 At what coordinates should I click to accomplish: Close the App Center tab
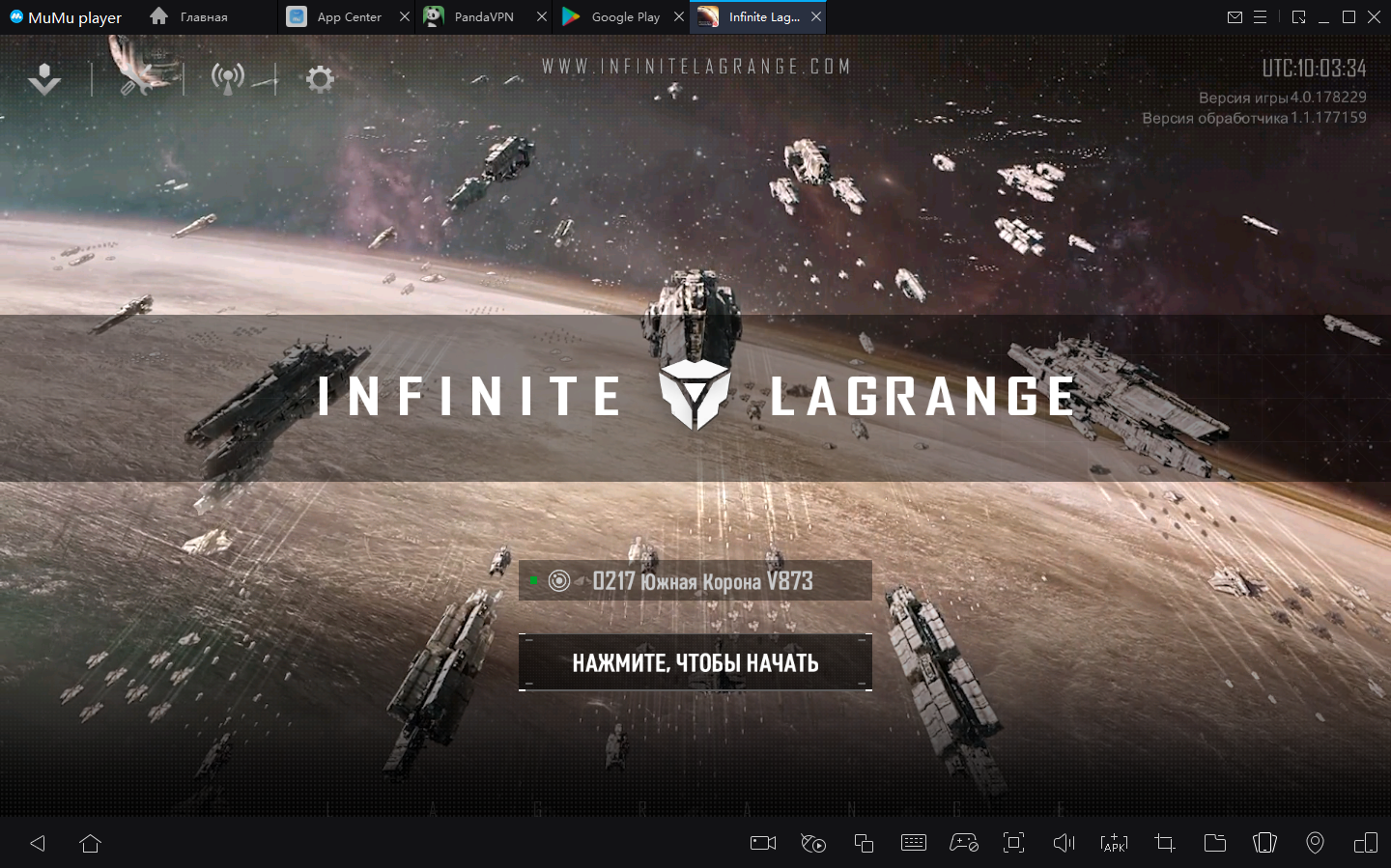tap(405, 17)
